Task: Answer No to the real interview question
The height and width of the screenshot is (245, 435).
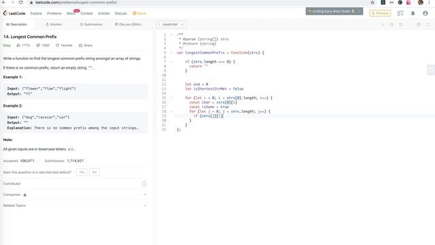Action: pos(94,172)
